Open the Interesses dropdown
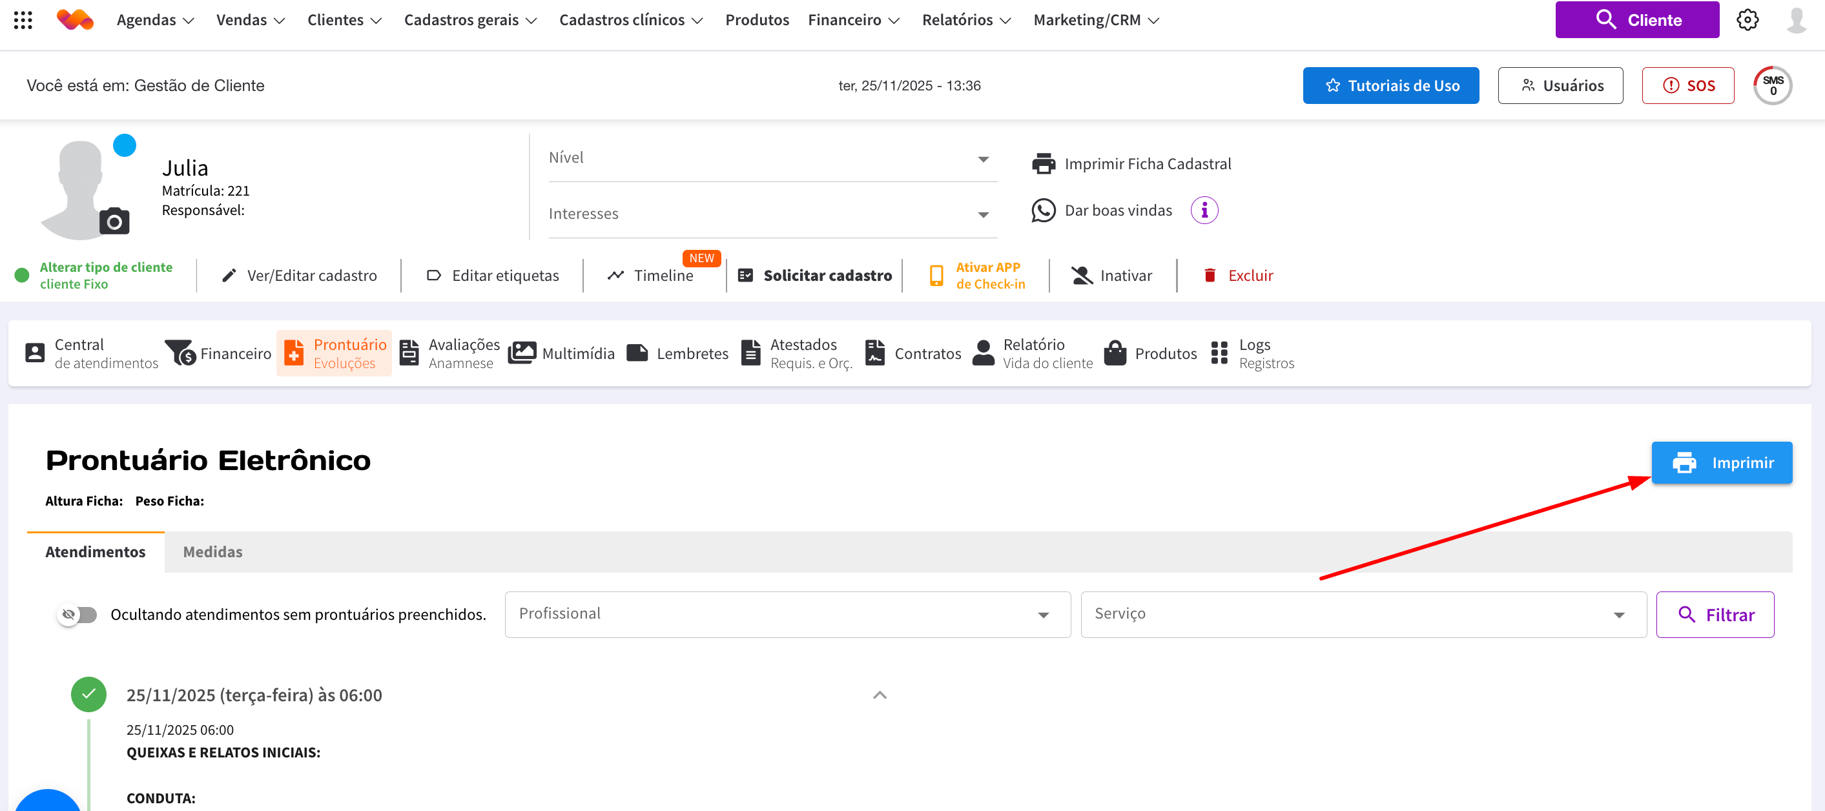 pos(984,214)
